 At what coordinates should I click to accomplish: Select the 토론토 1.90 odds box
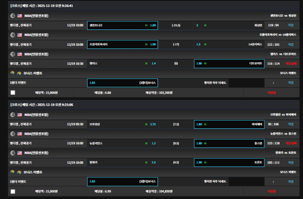click(x=229, y=162)
